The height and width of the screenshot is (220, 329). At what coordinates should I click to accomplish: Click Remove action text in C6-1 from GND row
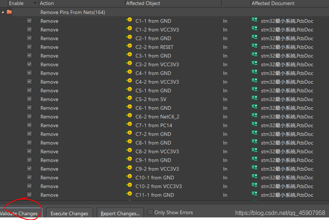click(x=49, y=108)
